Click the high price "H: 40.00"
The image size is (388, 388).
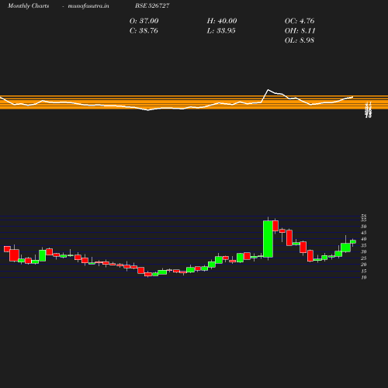tap(222, 21)
